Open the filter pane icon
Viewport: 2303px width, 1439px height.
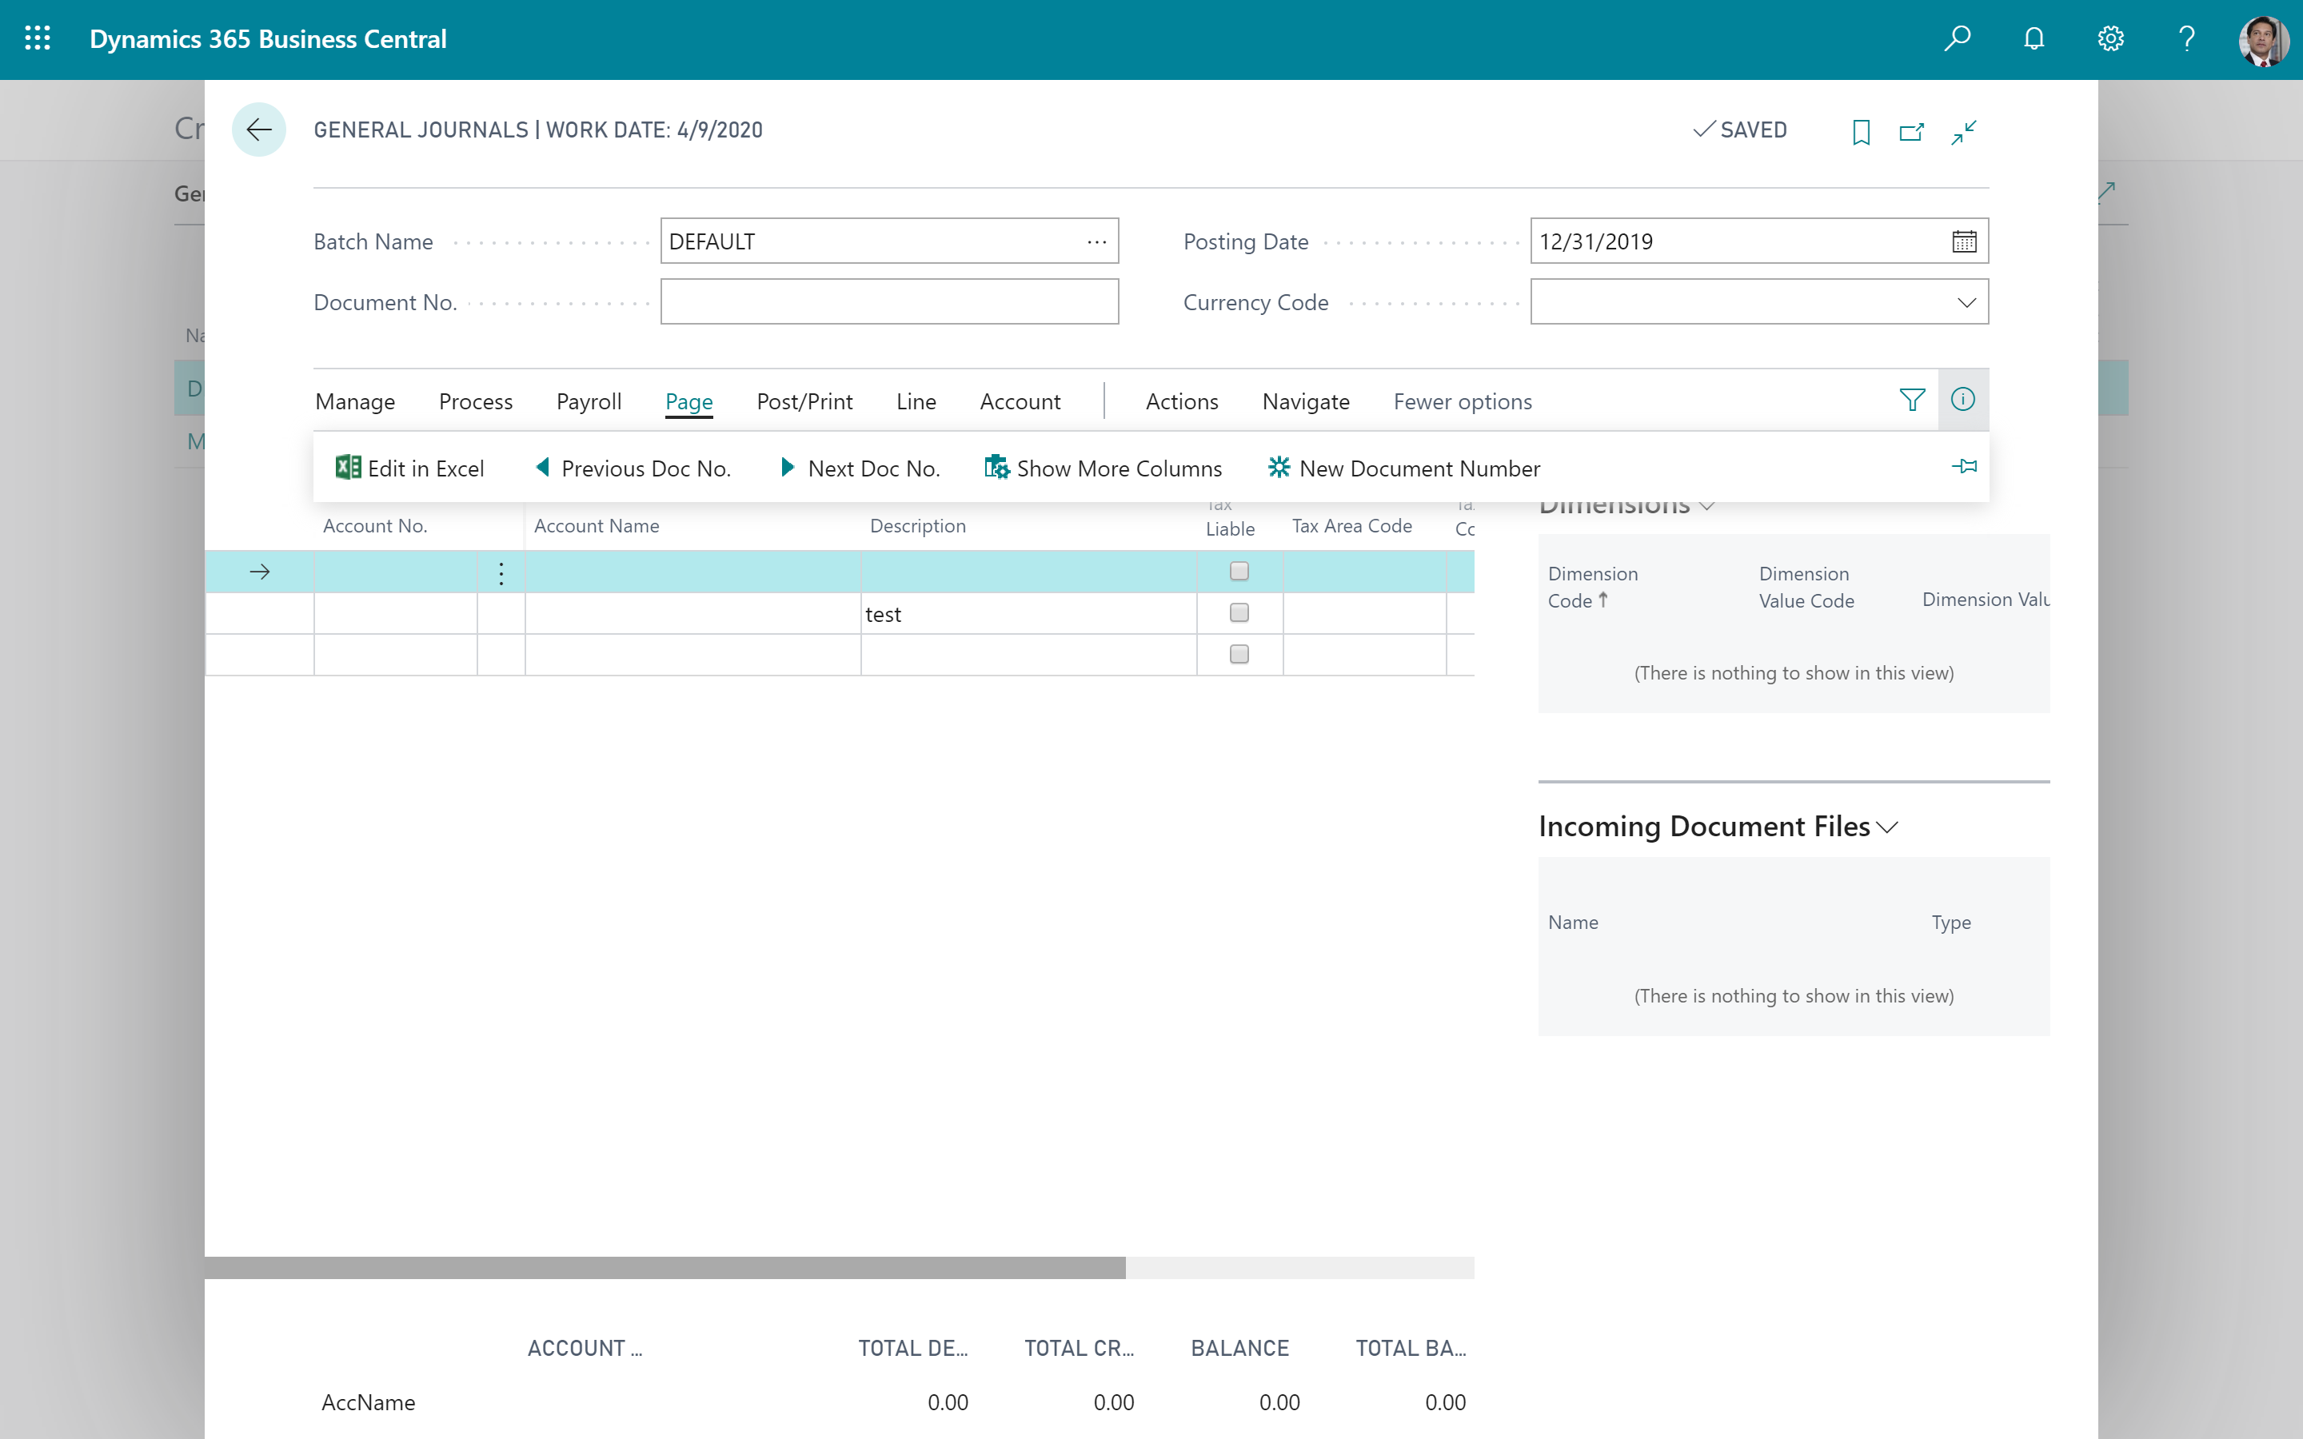1912,400
